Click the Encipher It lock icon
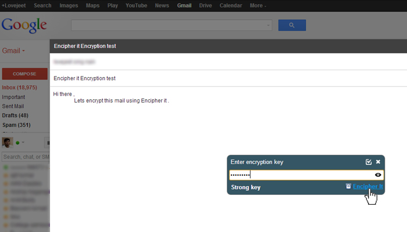This screenshot has width=407, height=232. pyautogui.click(x=348, y=186)
